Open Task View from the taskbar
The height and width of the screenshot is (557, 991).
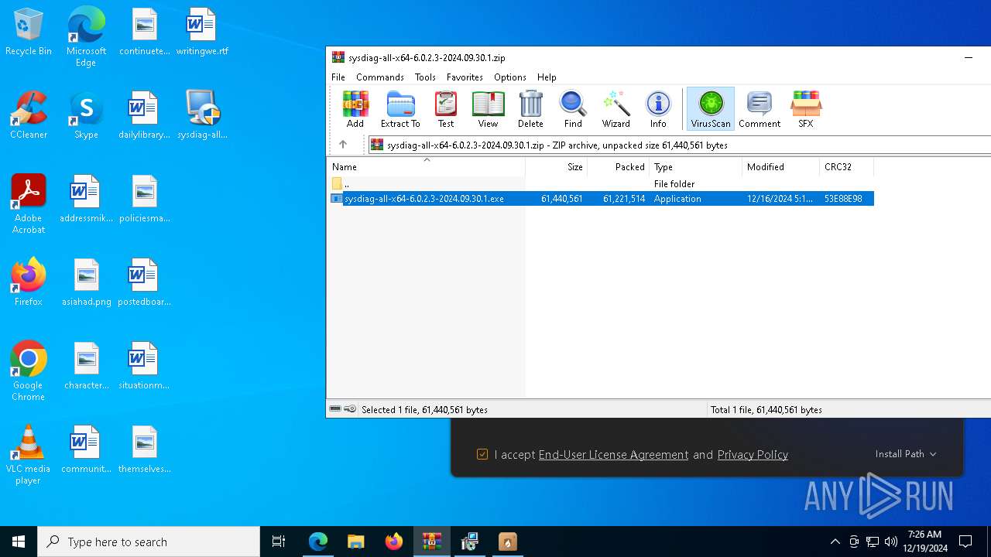click(x=279, y=542)
